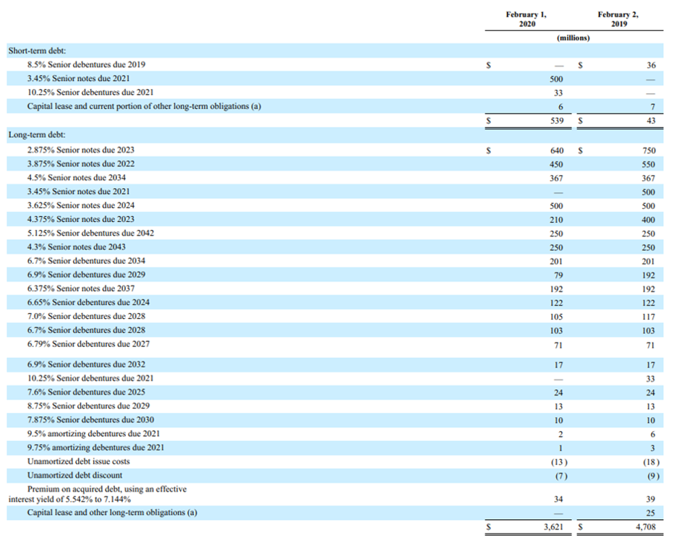This screenshot has height=543, width=674.
Task: Select "Capital lease and current portion of other long-term obligations (a)"
Action: (x=144, y=106)
